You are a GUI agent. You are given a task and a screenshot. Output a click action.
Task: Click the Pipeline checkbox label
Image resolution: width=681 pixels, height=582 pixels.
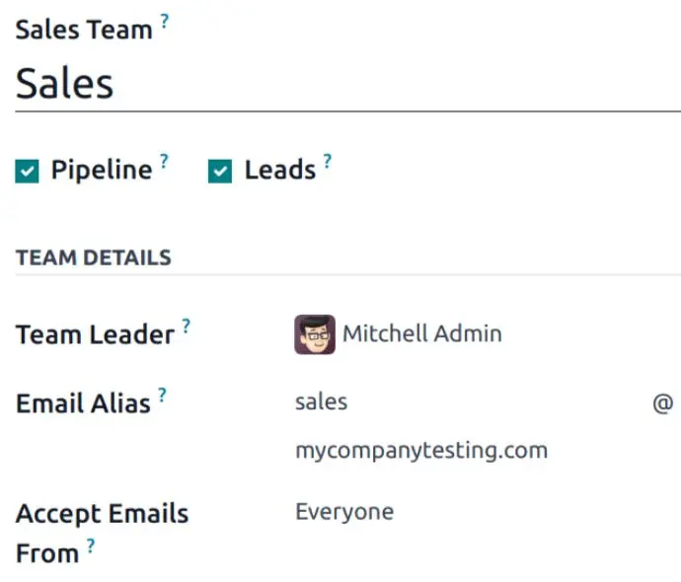102,170
